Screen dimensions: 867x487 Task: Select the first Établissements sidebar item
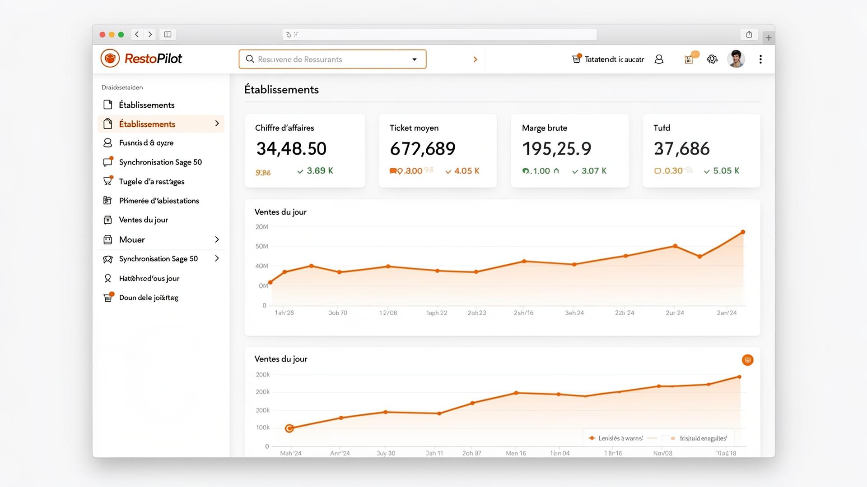pos(161,105)
